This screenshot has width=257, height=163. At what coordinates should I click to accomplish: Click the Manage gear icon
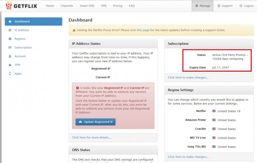coord(197,6)
